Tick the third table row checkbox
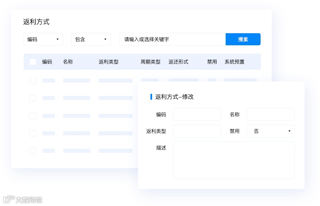320x206 pixels. coord(33,116)
